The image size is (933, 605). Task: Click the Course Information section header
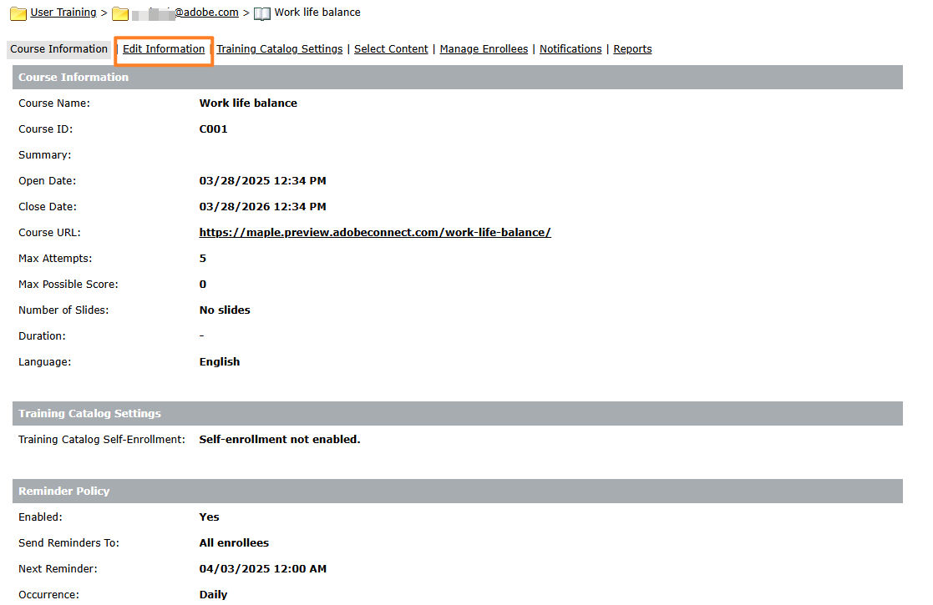(458, 78)
